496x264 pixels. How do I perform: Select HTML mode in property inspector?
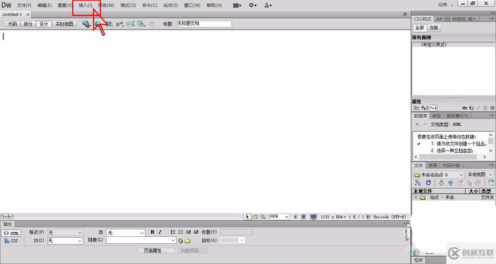coord(11,233)
